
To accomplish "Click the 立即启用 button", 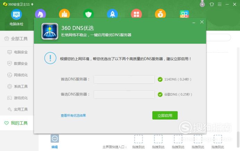I will pyautogui.click(x=165, y=115).
